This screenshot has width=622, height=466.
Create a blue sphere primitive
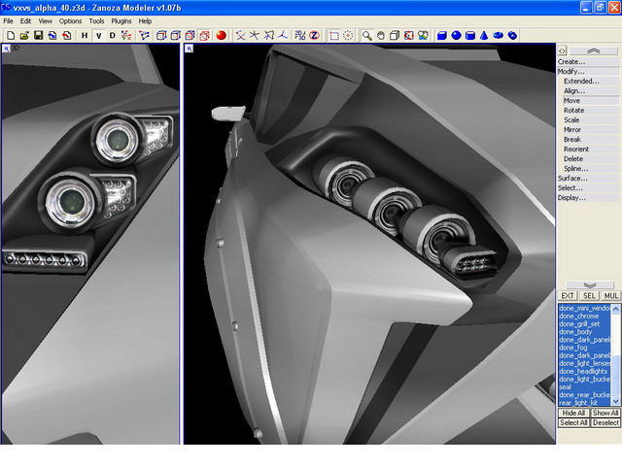pos(456,35)
